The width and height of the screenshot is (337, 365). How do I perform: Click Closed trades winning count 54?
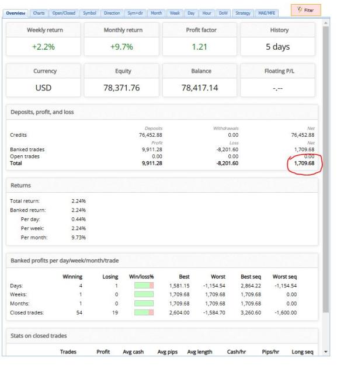[x=79, y=312]
